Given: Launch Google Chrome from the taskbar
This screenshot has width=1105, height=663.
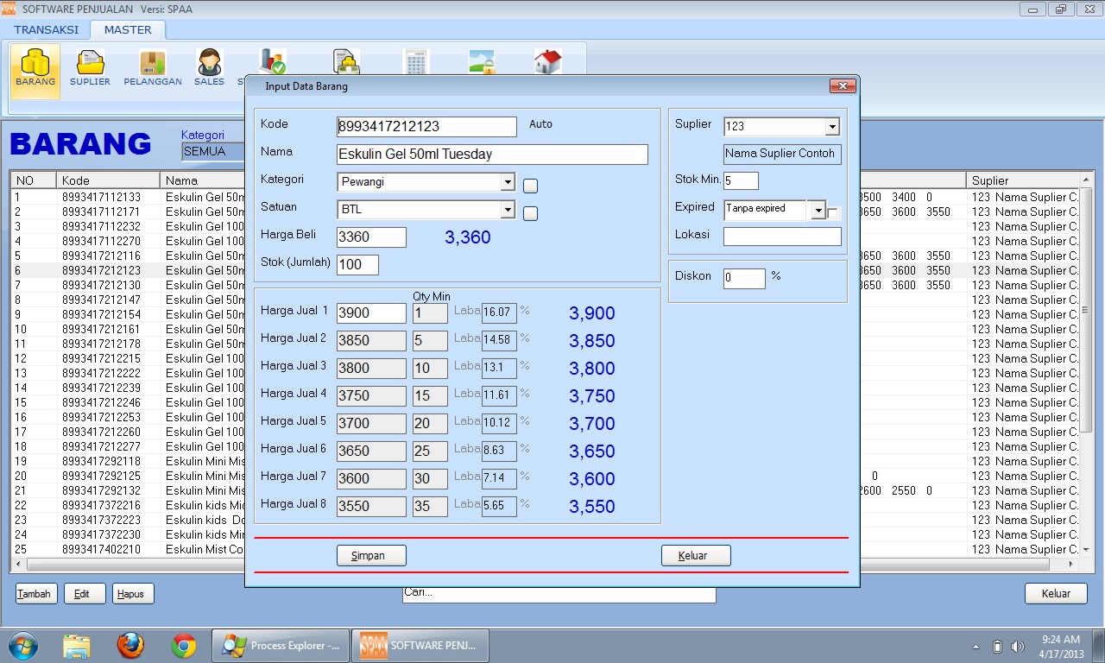Looking at the screenshot, I should pos(184,646).
